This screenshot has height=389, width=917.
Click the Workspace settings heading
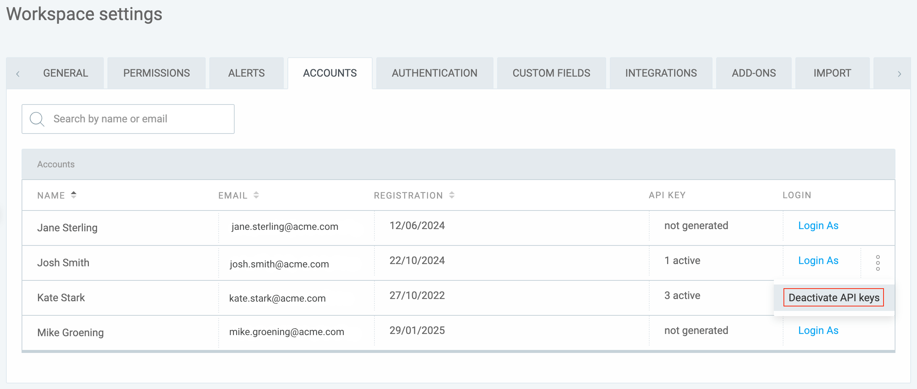84,14
